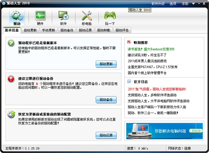Click the 帮您解决电脑问题 banner ad

click(x=164, y=131)
